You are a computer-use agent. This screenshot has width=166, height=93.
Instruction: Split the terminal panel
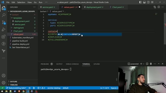click(x=147, y=64)
